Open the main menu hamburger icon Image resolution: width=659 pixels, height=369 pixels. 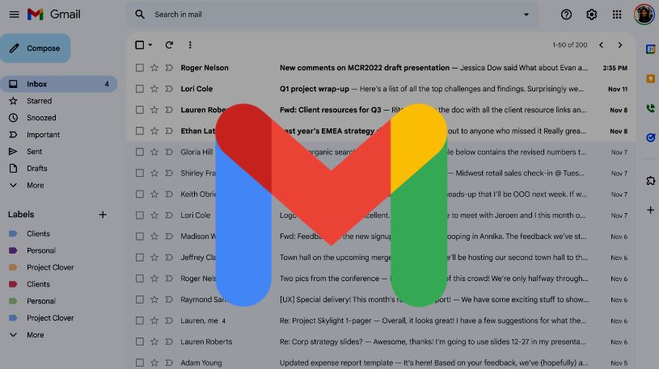pos(14,15)
